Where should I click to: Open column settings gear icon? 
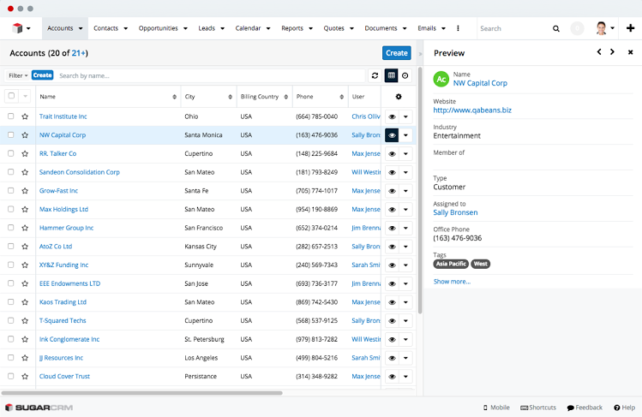point(398,97)
